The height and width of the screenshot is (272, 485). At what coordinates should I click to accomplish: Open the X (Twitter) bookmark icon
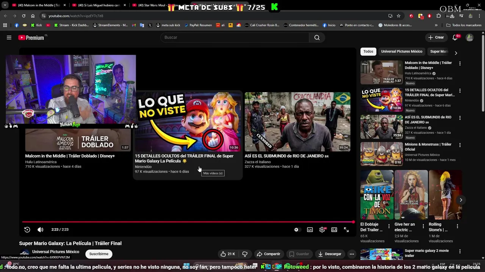(x=150, y=25)
